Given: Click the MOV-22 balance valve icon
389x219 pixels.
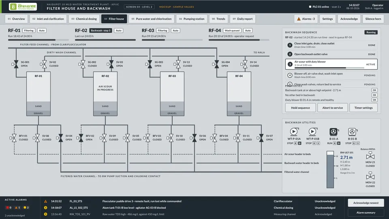Looking at the screenshot, I should (370, 176).
